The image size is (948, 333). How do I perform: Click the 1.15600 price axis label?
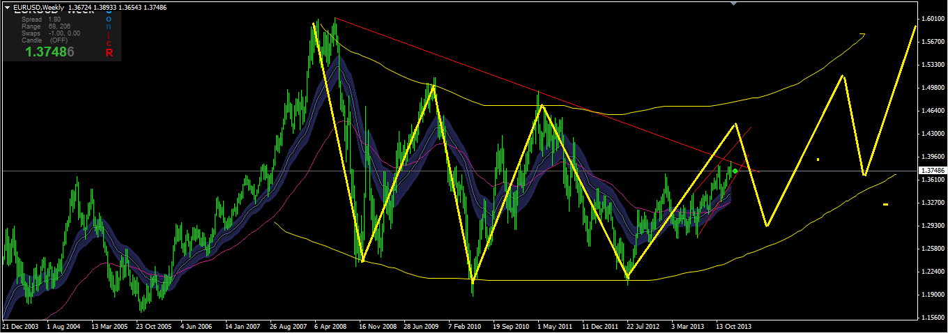tap(932, 318)
